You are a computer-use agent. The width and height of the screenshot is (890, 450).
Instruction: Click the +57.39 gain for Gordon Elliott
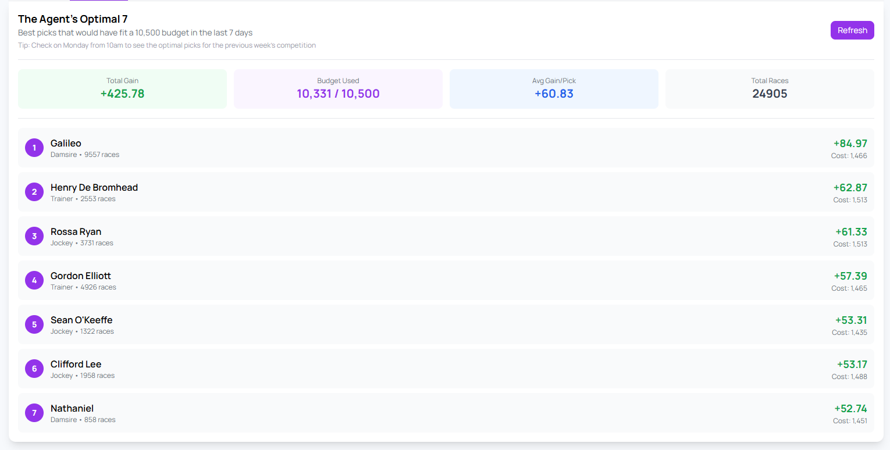[x=850, y=276]
